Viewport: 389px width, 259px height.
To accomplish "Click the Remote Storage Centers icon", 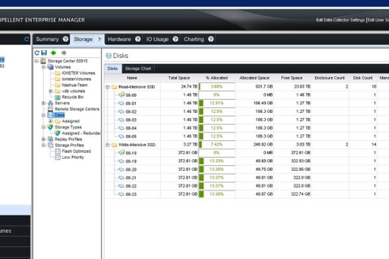I will 51,109.
